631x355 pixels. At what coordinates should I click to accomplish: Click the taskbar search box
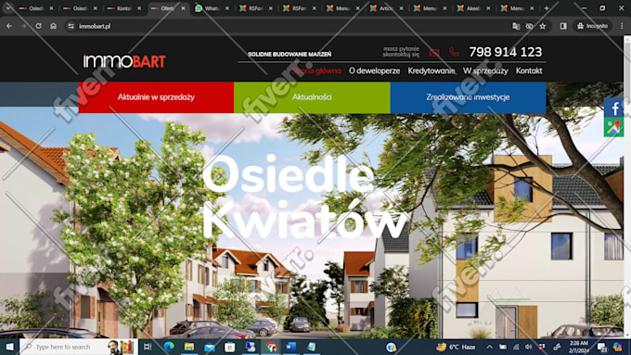coord(79,347)
